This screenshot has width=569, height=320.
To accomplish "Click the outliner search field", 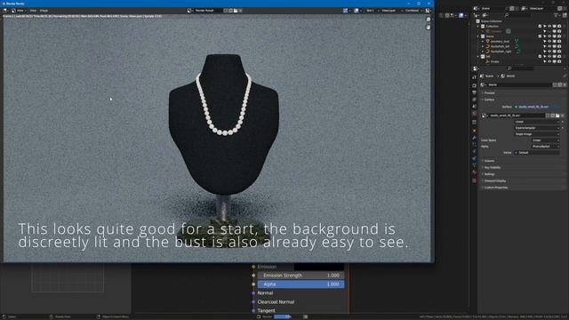I will [x=518, y=15].
